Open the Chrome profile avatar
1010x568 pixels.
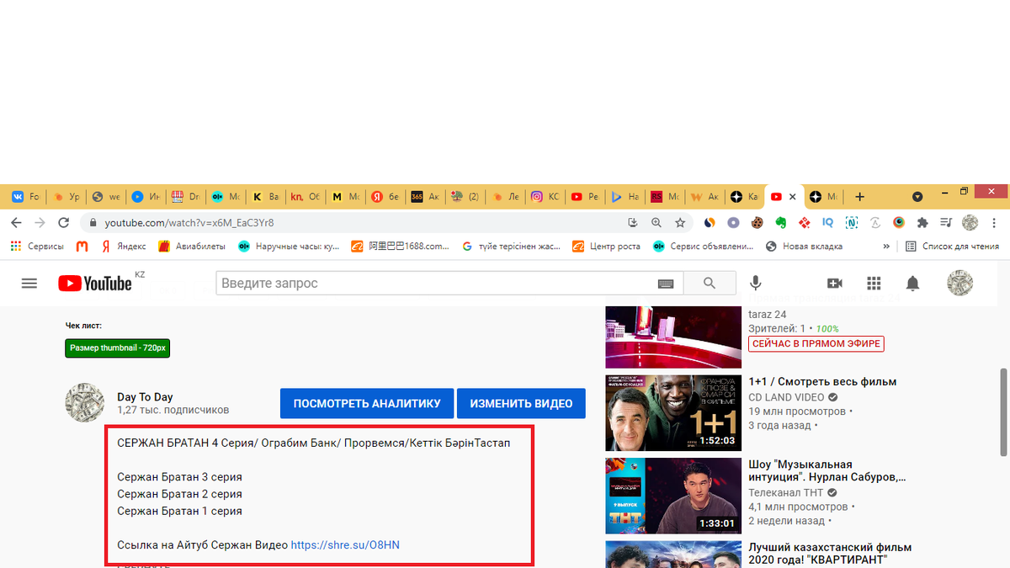tap(970, 223)
